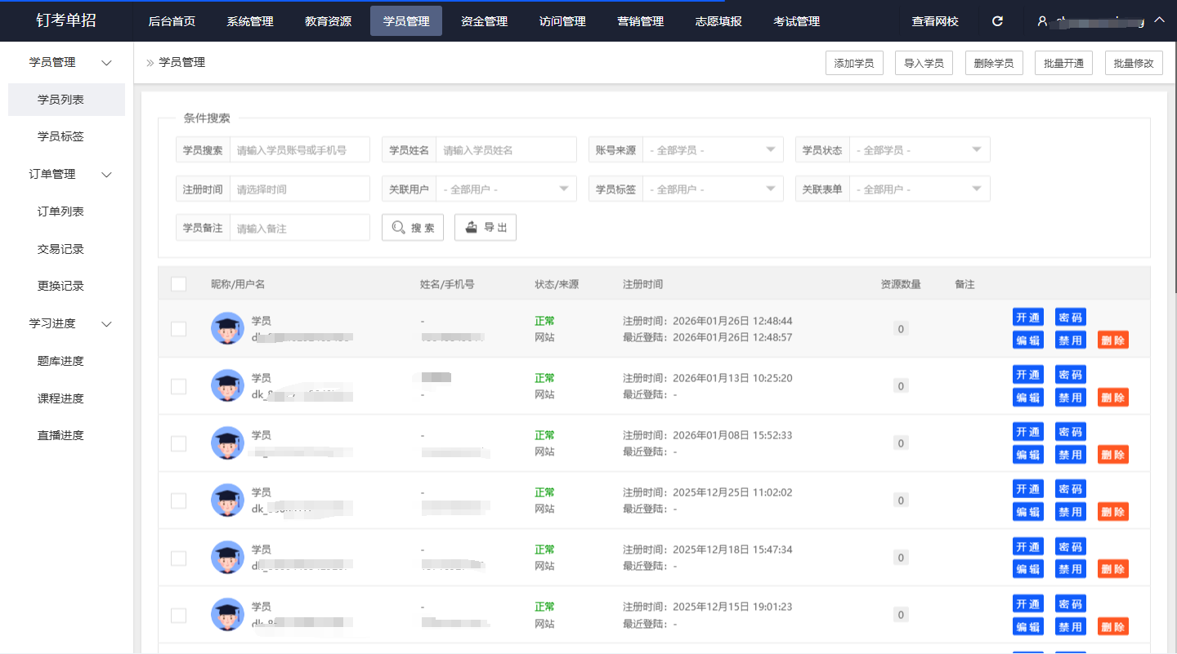Click the first student's avatar icon
Screen dimensions: 1177x654
[227, 328]
